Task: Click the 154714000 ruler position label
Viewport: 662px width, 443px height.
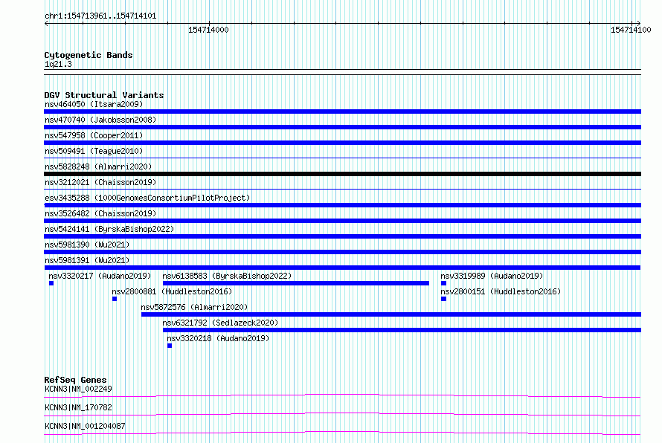Action: pos(208,30)
